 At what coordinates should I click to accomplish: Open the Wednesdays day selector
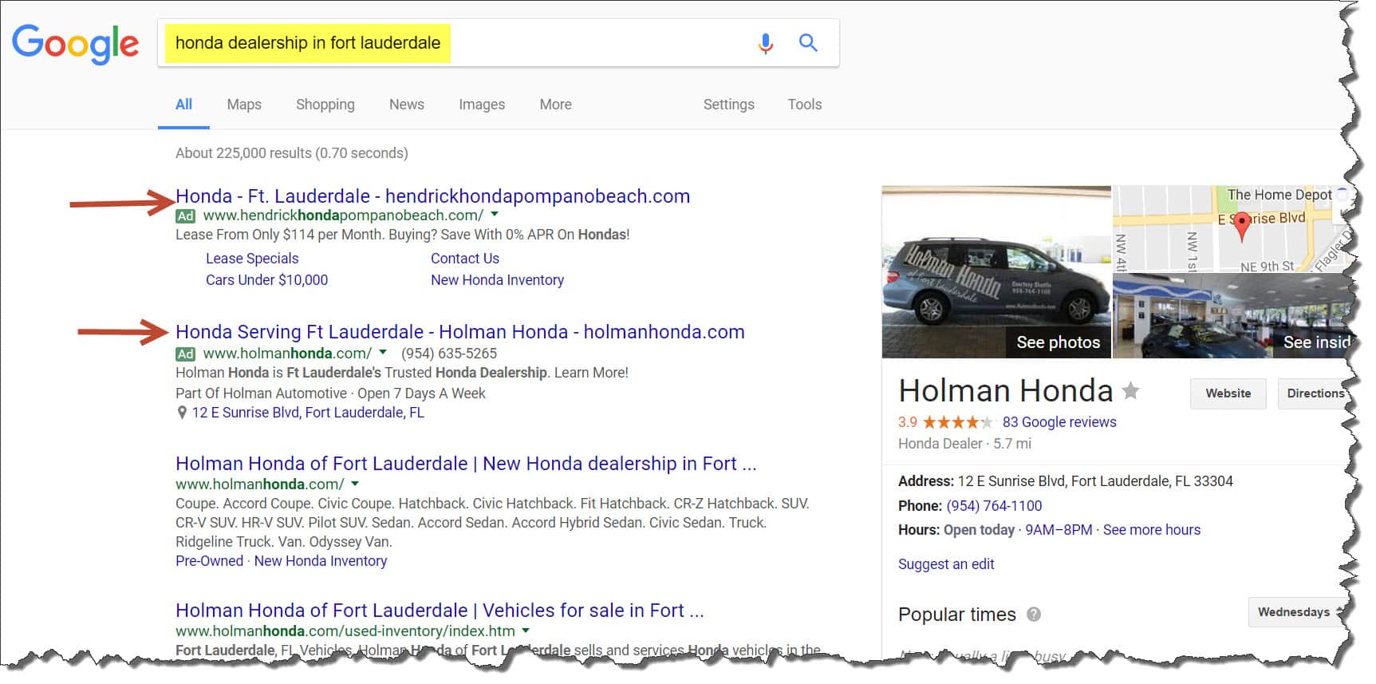pos(1297,612)
